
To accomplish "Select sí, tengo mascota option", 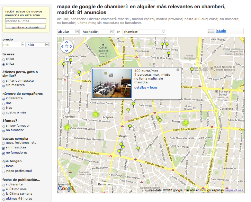I will coord(3,81).
